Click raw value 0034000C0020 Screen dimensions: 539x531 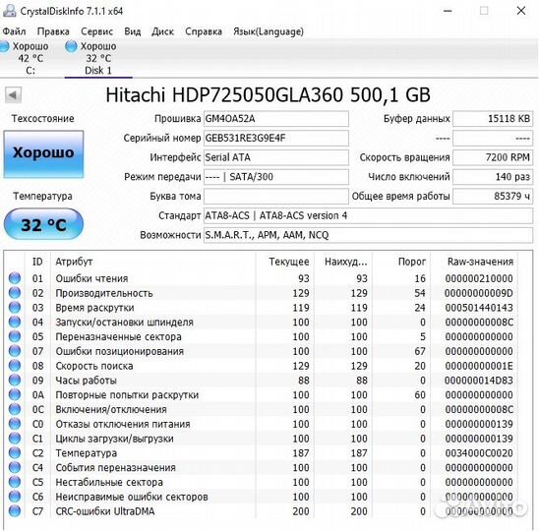(x=479, y=453)
